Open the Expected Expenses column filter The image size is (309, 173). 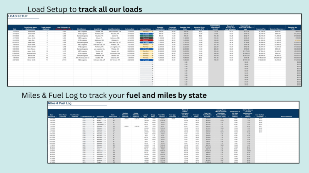click(284, 29)
